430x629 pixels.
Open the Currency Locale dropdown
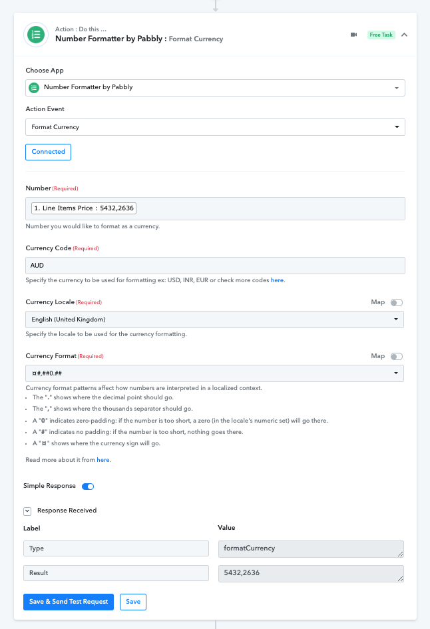coord(215,319)
